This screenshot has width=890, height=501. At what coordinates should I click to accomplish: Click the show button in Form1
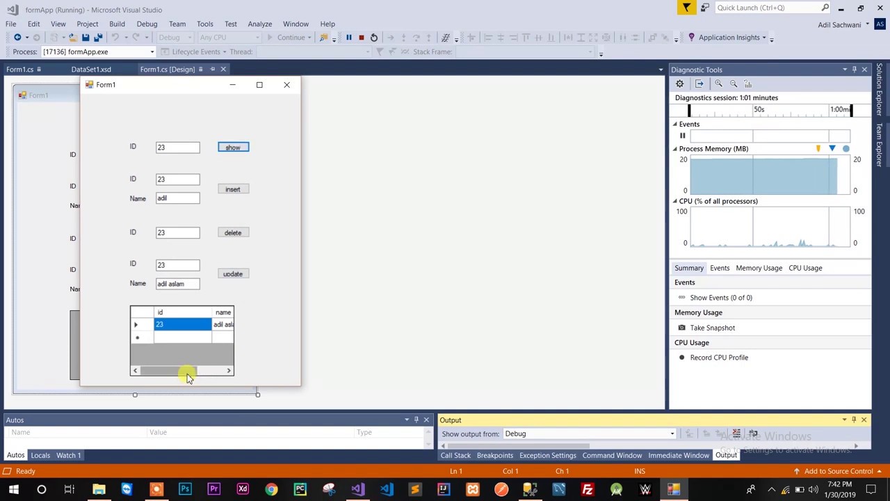point(233,148)
